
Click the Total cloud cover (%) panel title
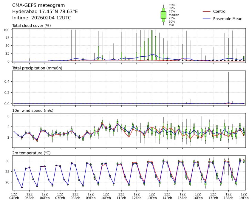click(31, 26)
